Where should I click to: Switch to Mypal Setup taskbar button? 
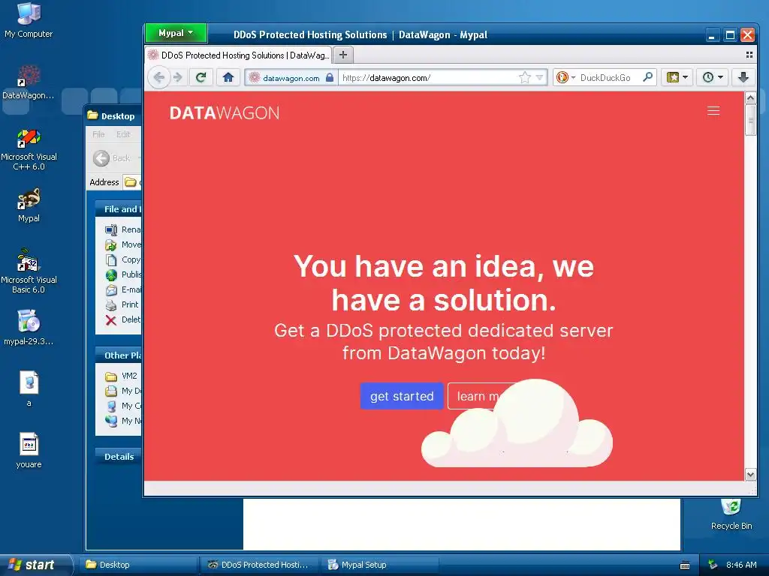[x=380, y=565]
